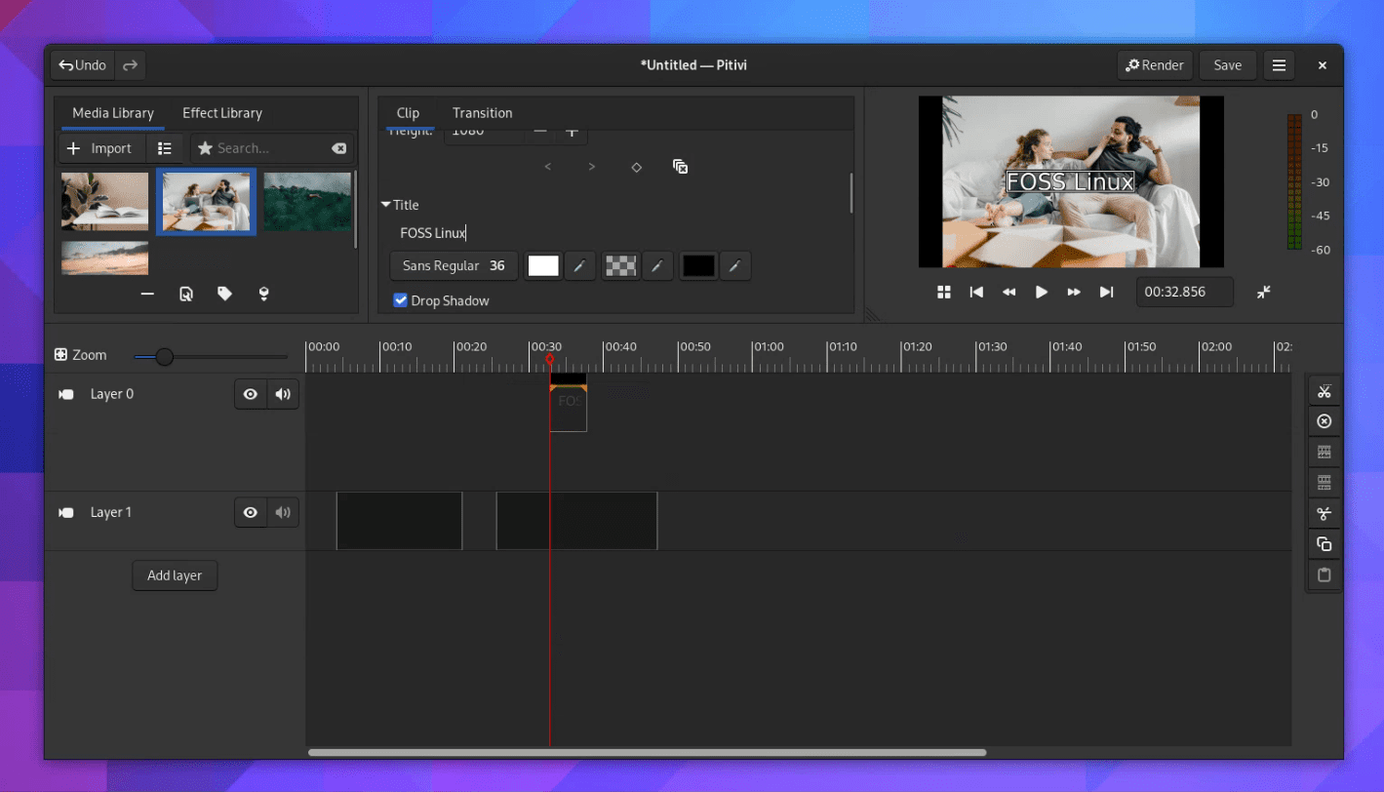
Task: Increase height with plus stepper
Action: (x=573, y=132)
